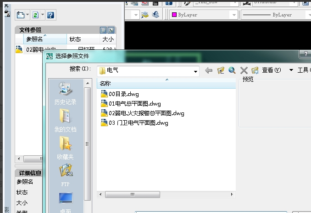Sort files by 名称 column header
This screenshot has width=311, height=213.
[x=166, y=83]
